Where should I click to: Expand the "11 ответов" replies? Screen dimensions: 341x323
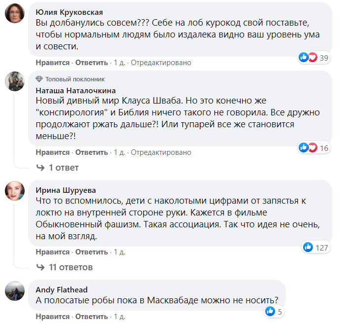point(70,267)
